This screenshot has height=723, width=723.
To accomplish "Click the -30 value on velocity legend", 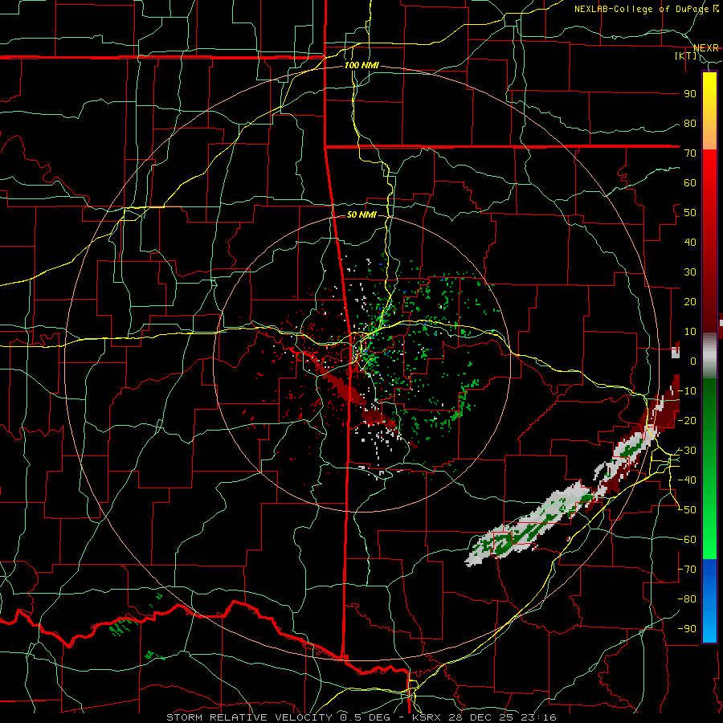I will tap(687, 451).
